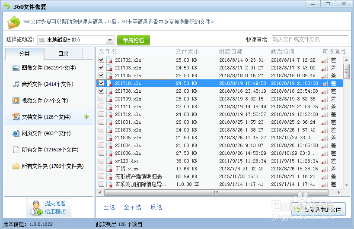Select 所有文件 (121628个文件) category
354x229 pixels.
tap(48, 150)
